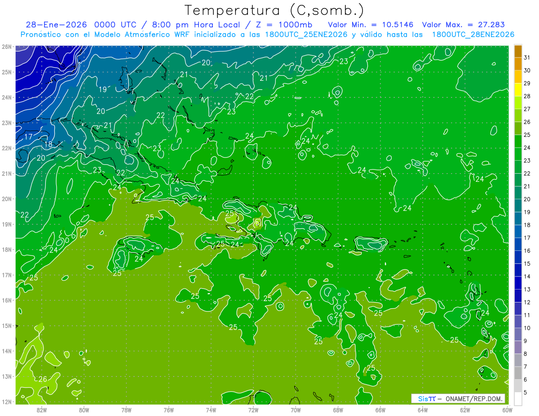
Task: Pick the green swatch between 23 and 24
Action: [518, 154]
